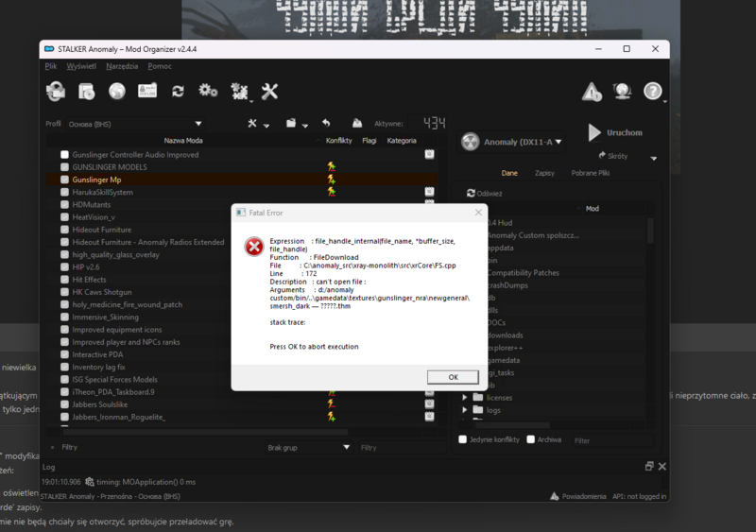The width and height of the screenshot is (756, 532).
Task: Click the refresh arrows toolbar icon
Action: point(178,92)
